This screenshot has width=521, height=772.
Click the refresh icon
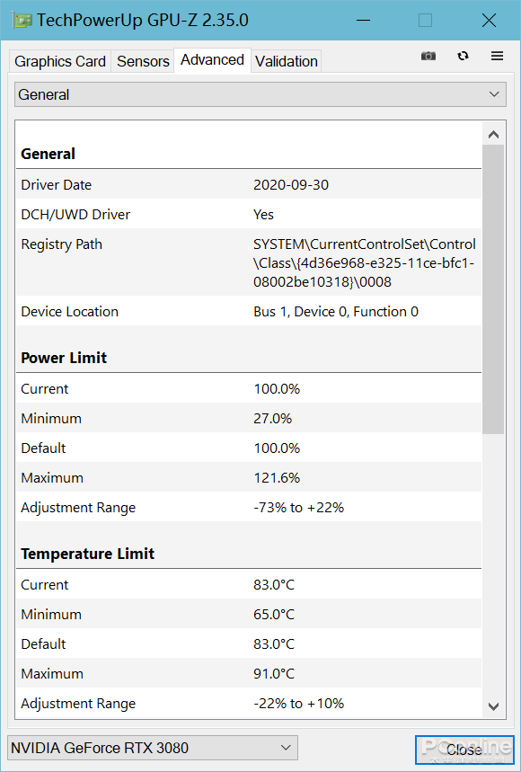coord(463,56)
